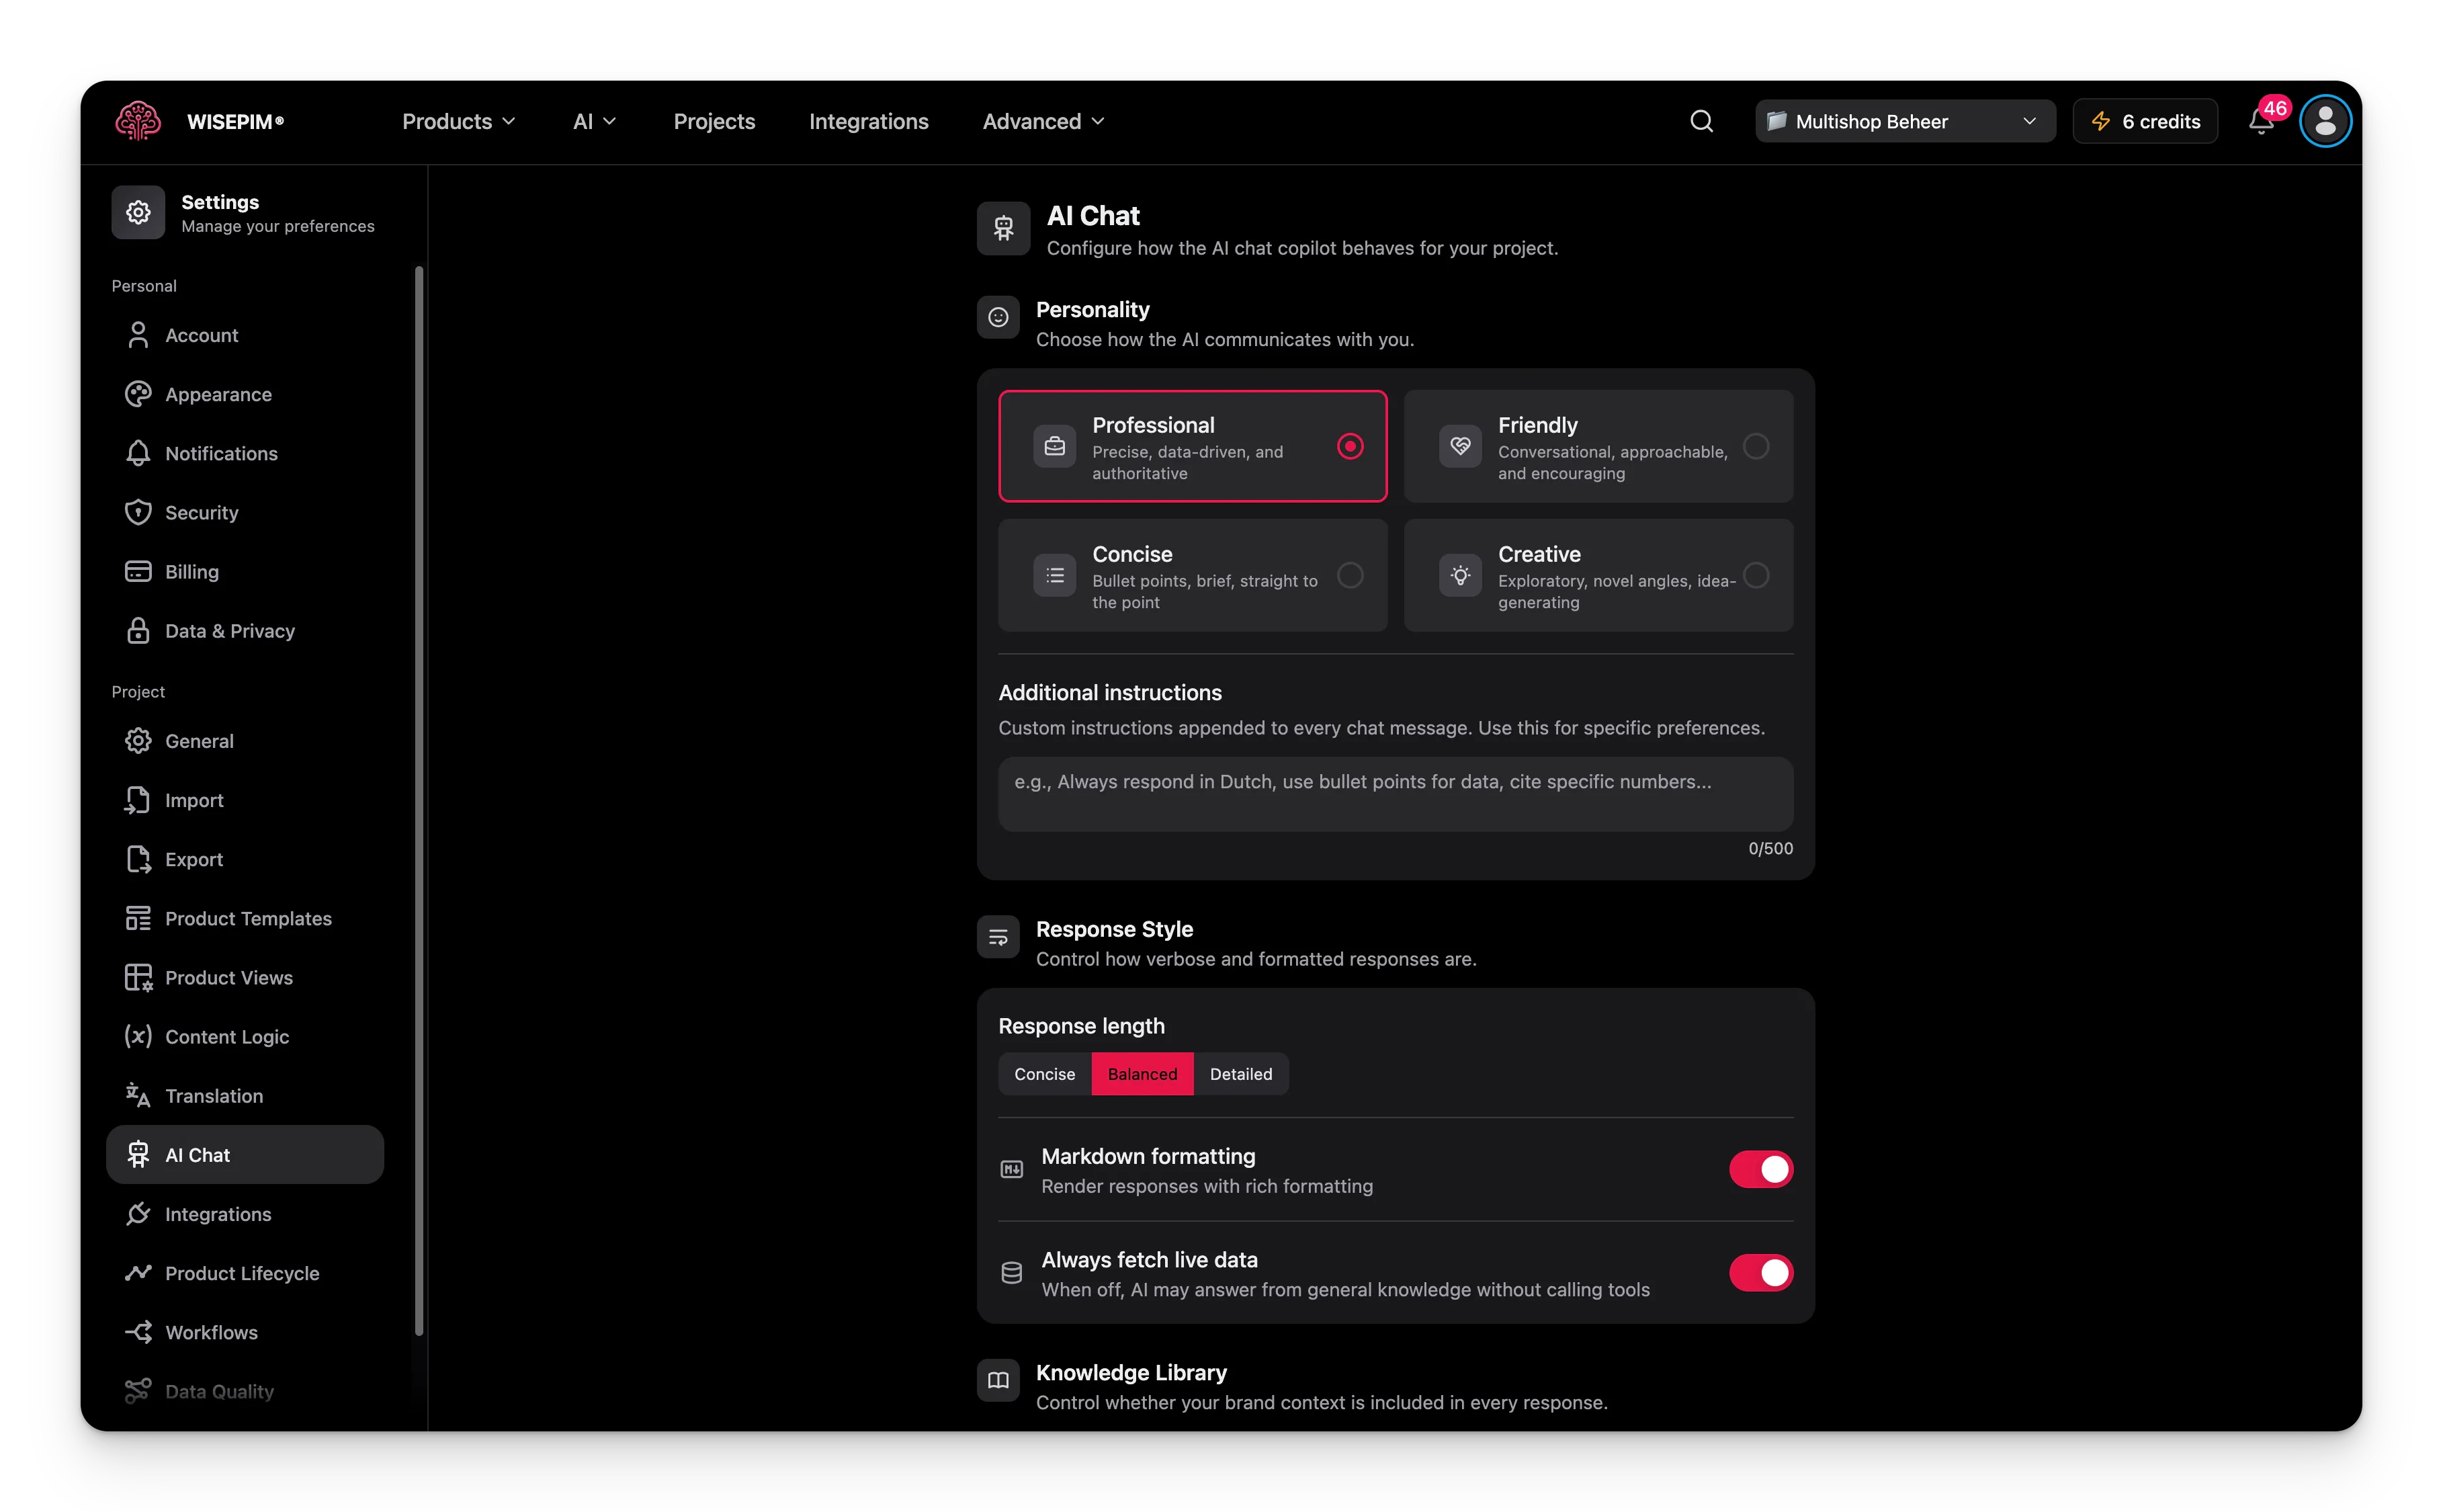The height and width of the screenshot is (1512, 2443).
Task: Click the Creative personality lightbulb icon
Action: coord(1459,575)
